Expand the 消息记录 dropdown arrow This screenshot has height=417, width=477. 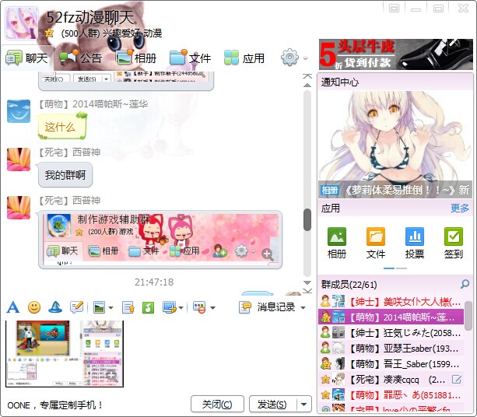303,308
